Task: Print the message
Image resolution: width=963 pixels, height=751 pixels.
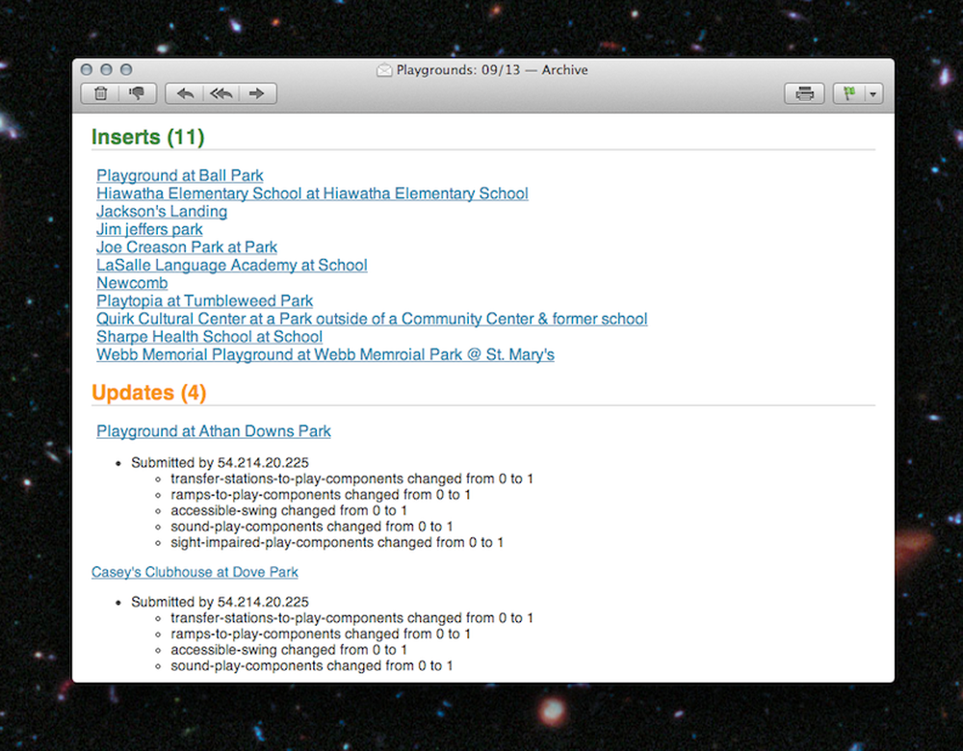Action: click(804, 93)
